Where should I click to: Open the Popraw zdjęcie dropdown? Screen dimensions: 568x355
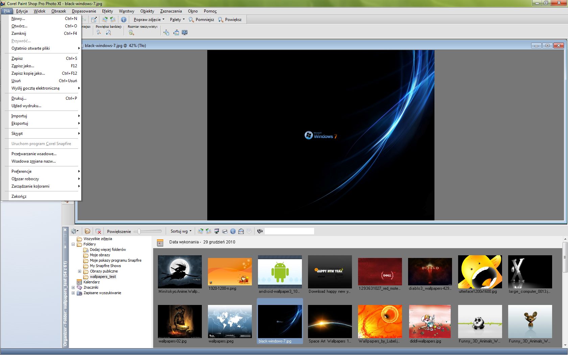coord(149,20)
